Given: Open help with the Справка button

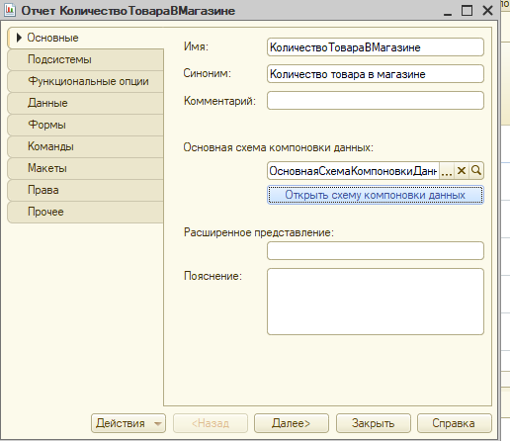Looking at the screenshot, I should point(455,423).
